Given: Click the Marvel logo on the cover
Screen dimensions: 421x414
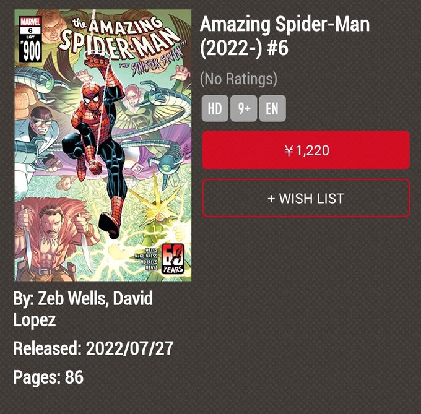Looking at the screenshot, I should 30,22.
